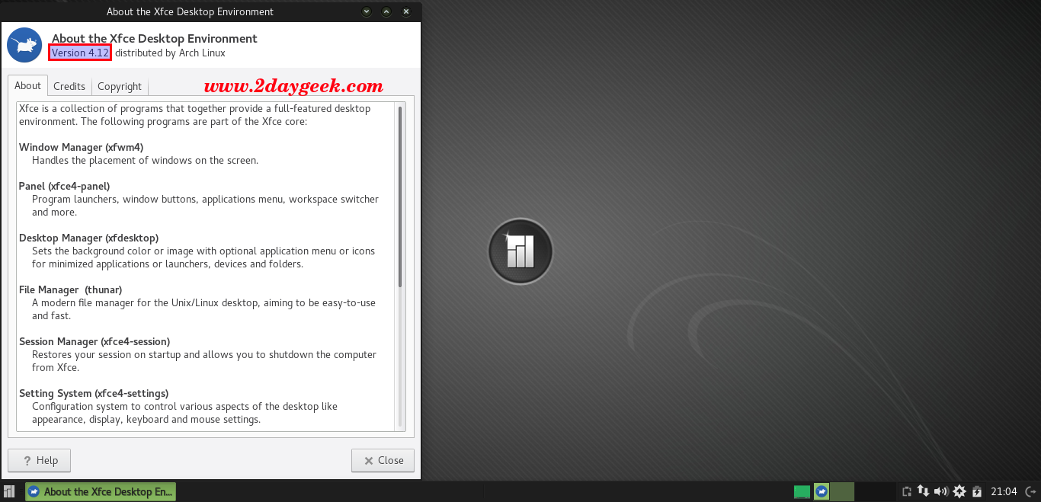
Task: Open the Copyright tab
Action: [x=120, y=86]
